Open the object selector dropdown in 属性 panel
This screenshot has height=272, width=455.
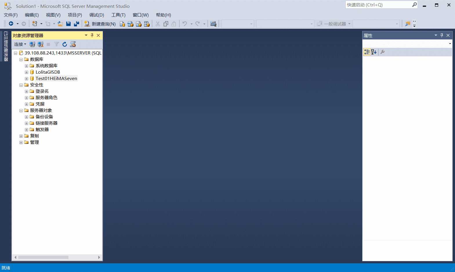450,44
